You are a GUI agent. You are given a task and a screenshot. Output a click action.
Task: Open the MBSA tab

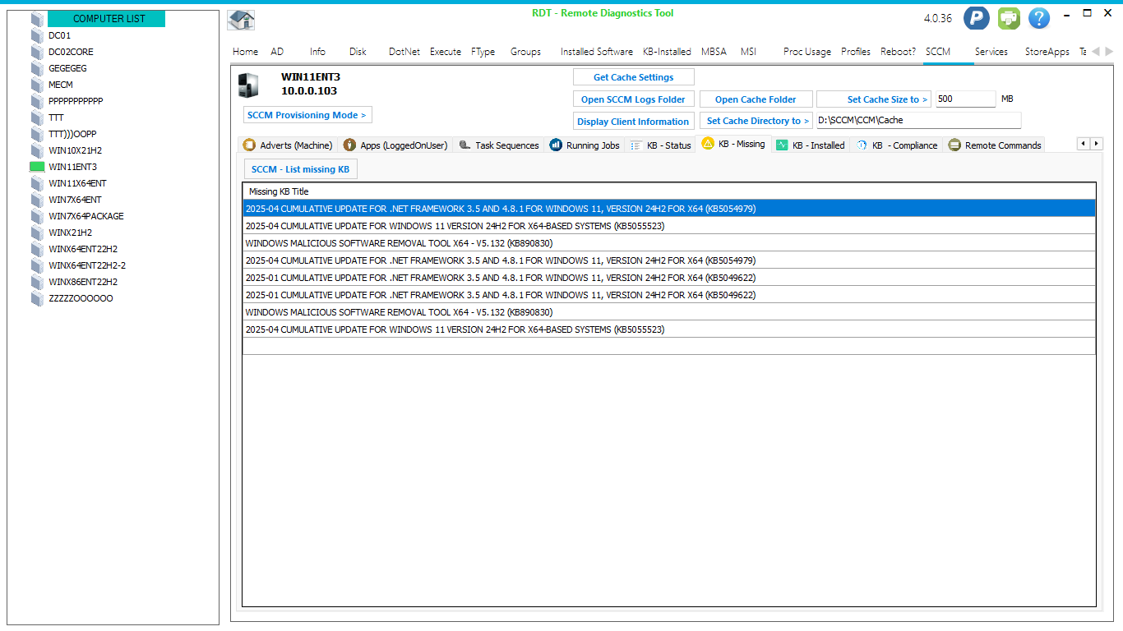(x=714, y=51)
